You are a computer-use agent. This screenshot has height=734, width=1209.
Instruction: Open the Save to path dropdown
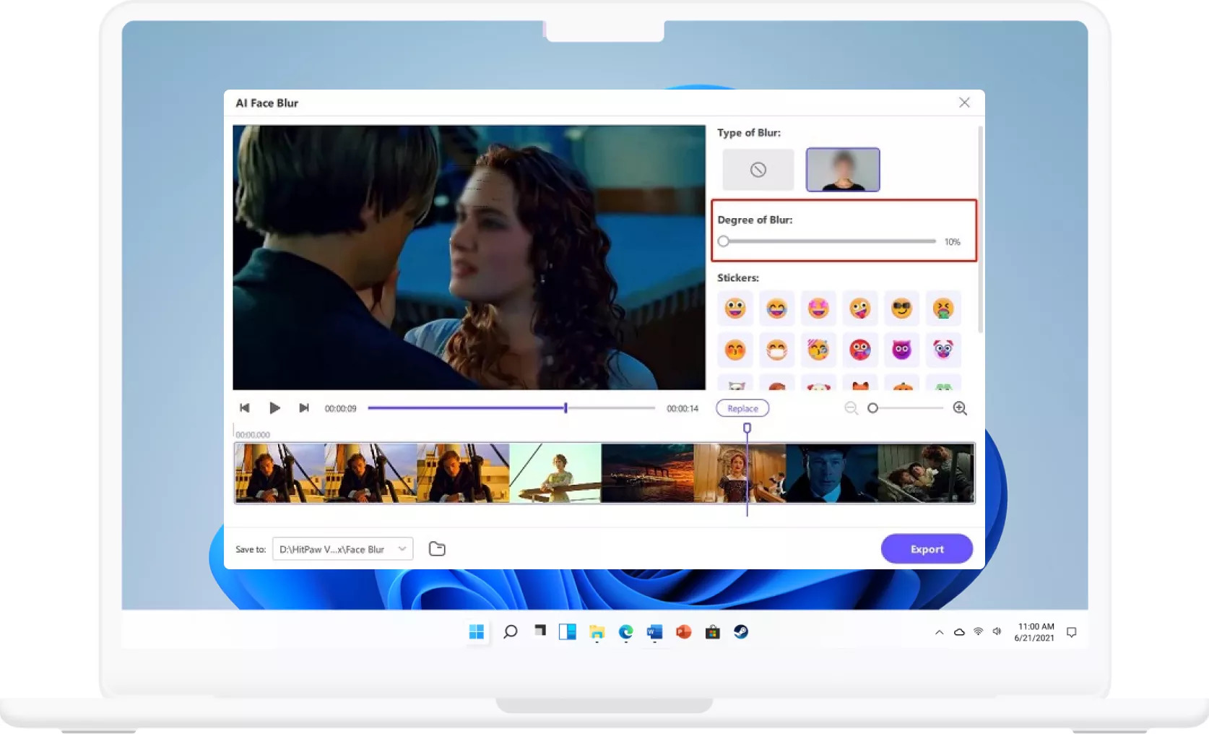tap(342, 548)
